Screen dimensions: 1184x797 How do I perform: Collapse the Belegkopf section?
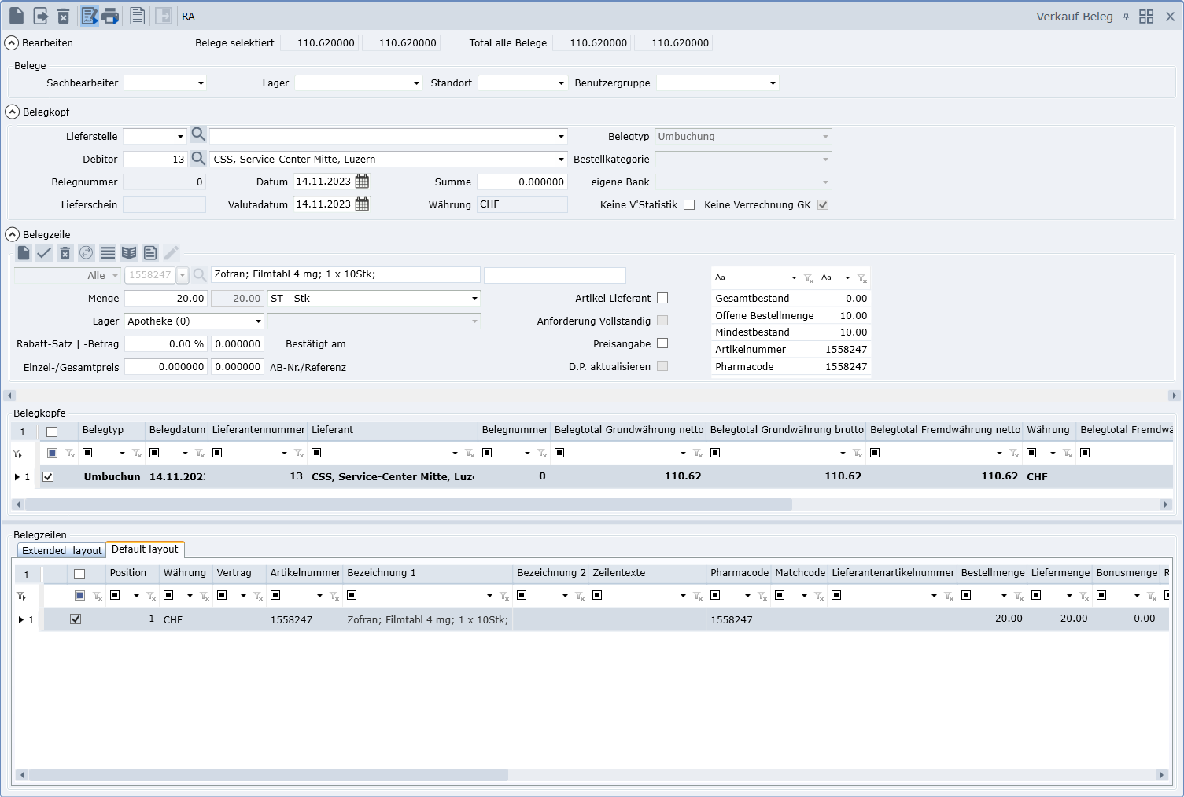[13, 112]
